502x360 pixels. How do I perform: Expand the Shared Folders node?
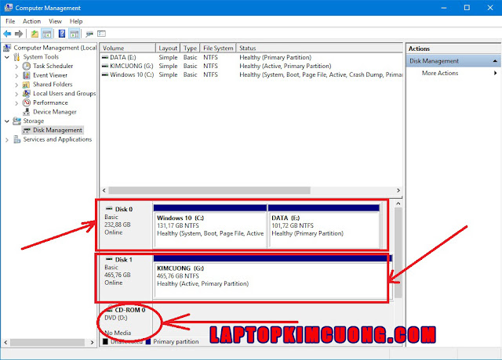tap(16, 85)
